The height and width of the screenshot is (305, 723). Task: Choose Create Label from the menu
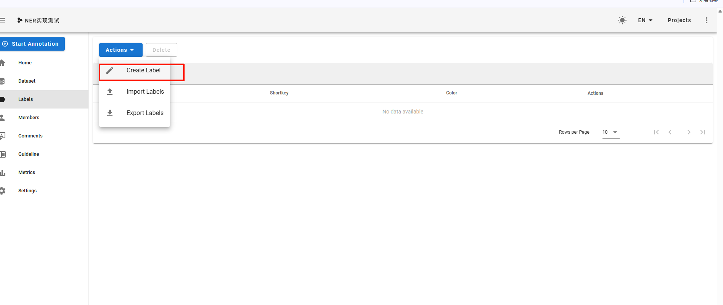point(135,70)
